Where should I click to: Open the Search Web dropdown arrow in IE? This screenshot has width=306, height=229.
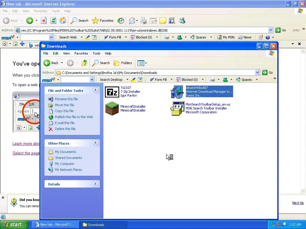(82, 37)
